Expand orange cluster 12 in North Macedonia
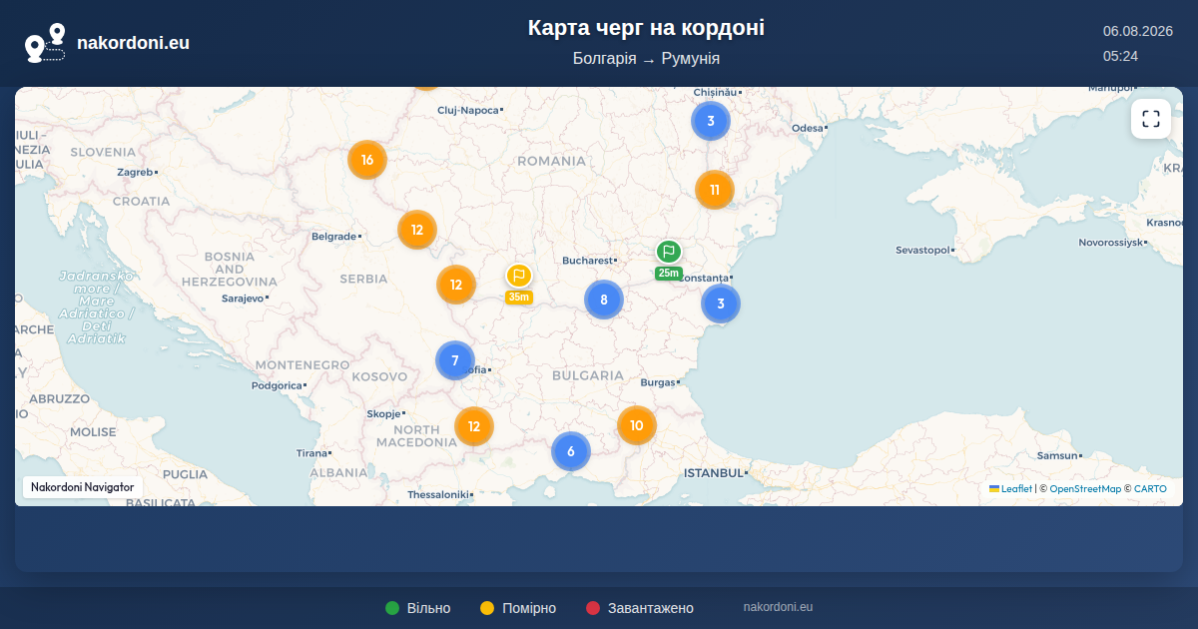Image resolution: width=1198 pixels, height=629 pixels. click(x=474, y=426)
